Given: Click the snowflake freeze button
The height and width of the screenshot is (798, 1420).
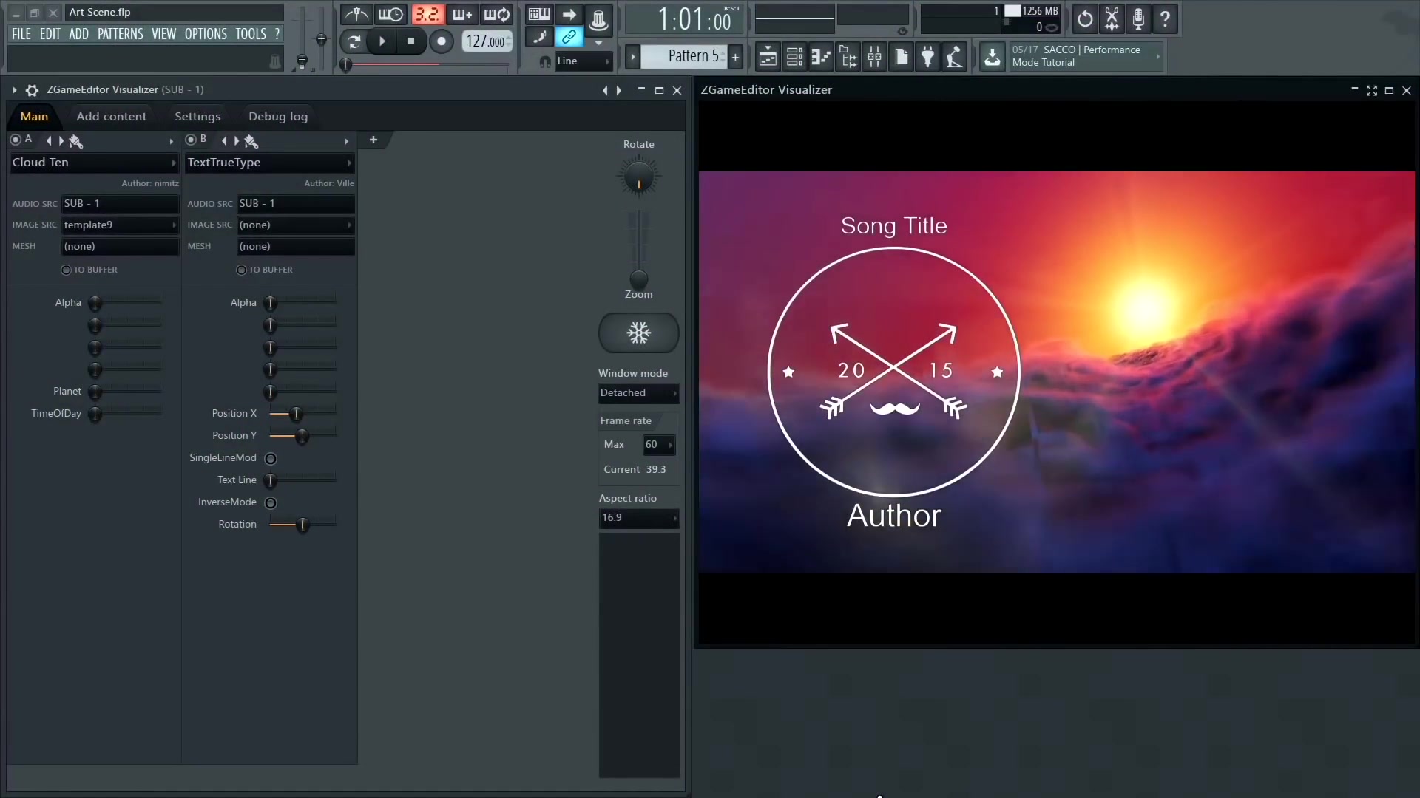Looking at the screenshot, I should (x=638, y=332).
